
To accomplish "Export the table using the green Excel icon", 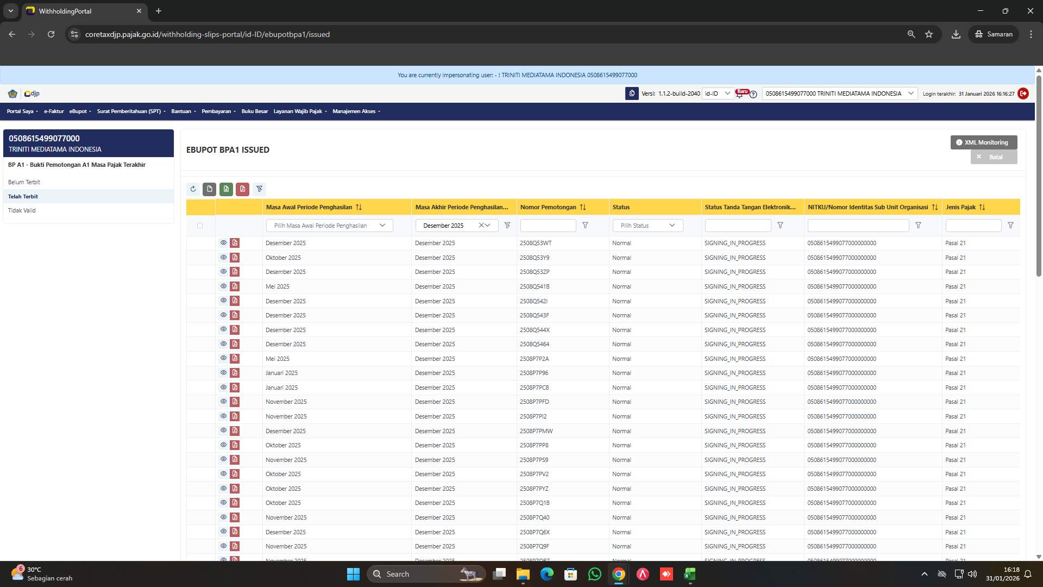I will pyautogui.click(x=226, y=189).
